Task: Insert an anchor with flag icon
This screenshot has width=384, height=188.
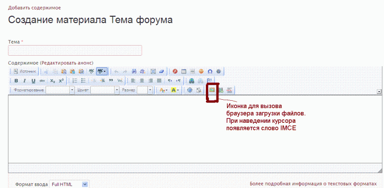Action: pyautogui.click(x=209, y=81)
